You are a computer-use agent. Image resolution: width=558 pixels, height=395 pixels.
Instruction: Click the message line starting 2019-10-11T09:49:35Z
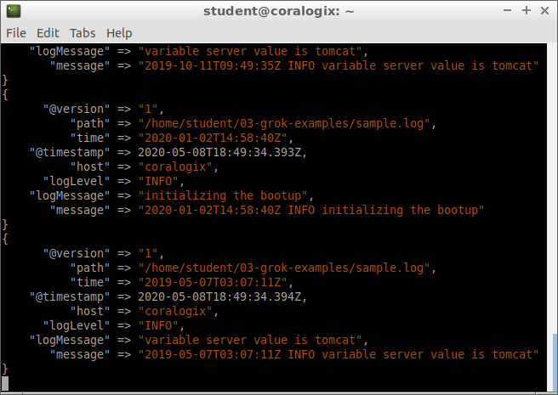point(339,65)
